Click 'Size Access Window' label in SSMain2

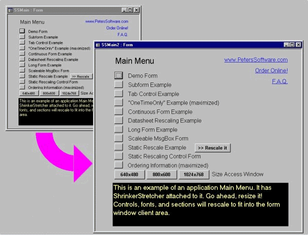(x=237, y=174)
